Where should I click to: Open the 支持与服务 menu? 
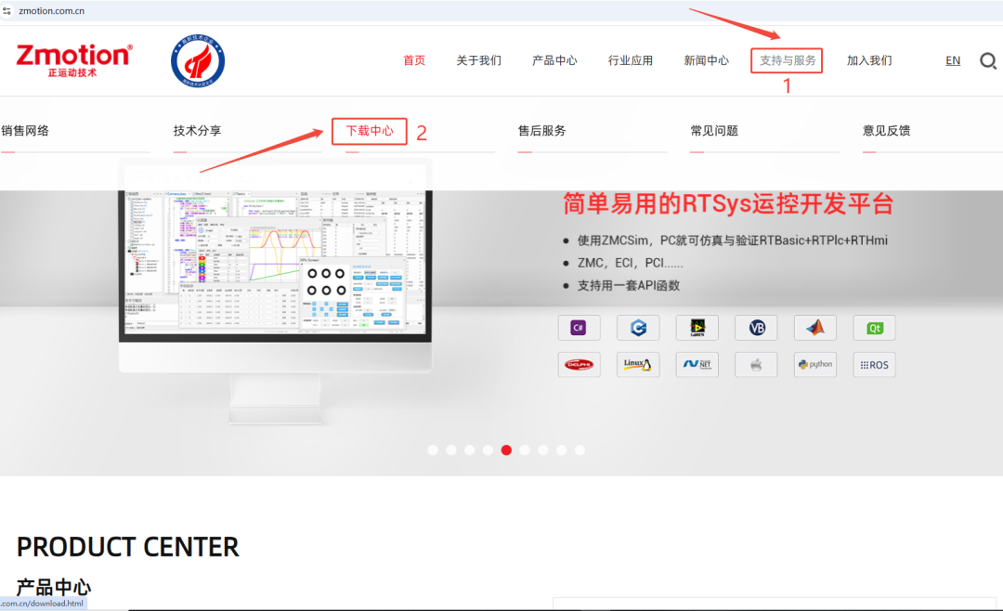pyautogui.click(x=786, y=59)
